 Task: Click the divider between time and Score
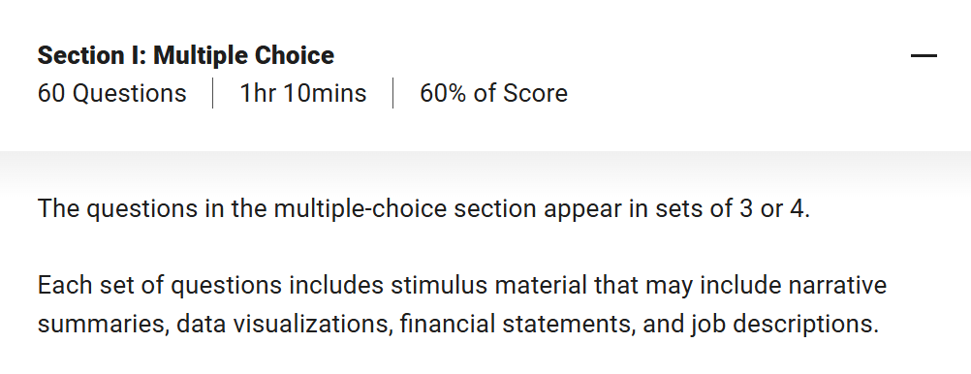point(393,93)
